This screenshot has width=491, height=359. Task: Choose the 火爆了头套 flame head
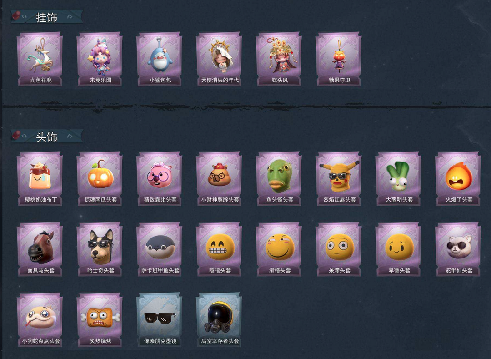[x=459, y=178]
